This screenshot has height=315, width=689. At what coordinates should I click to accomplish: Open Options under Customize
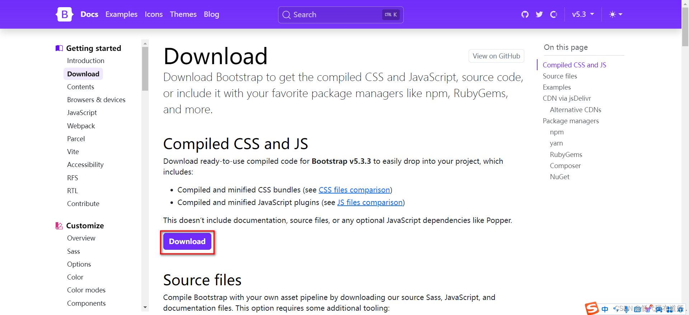click(79, 264)
